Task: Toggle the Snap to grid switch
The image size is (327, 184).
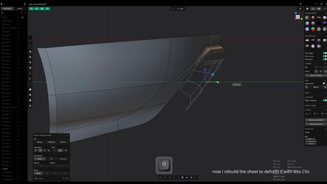Action: (324, 83)
